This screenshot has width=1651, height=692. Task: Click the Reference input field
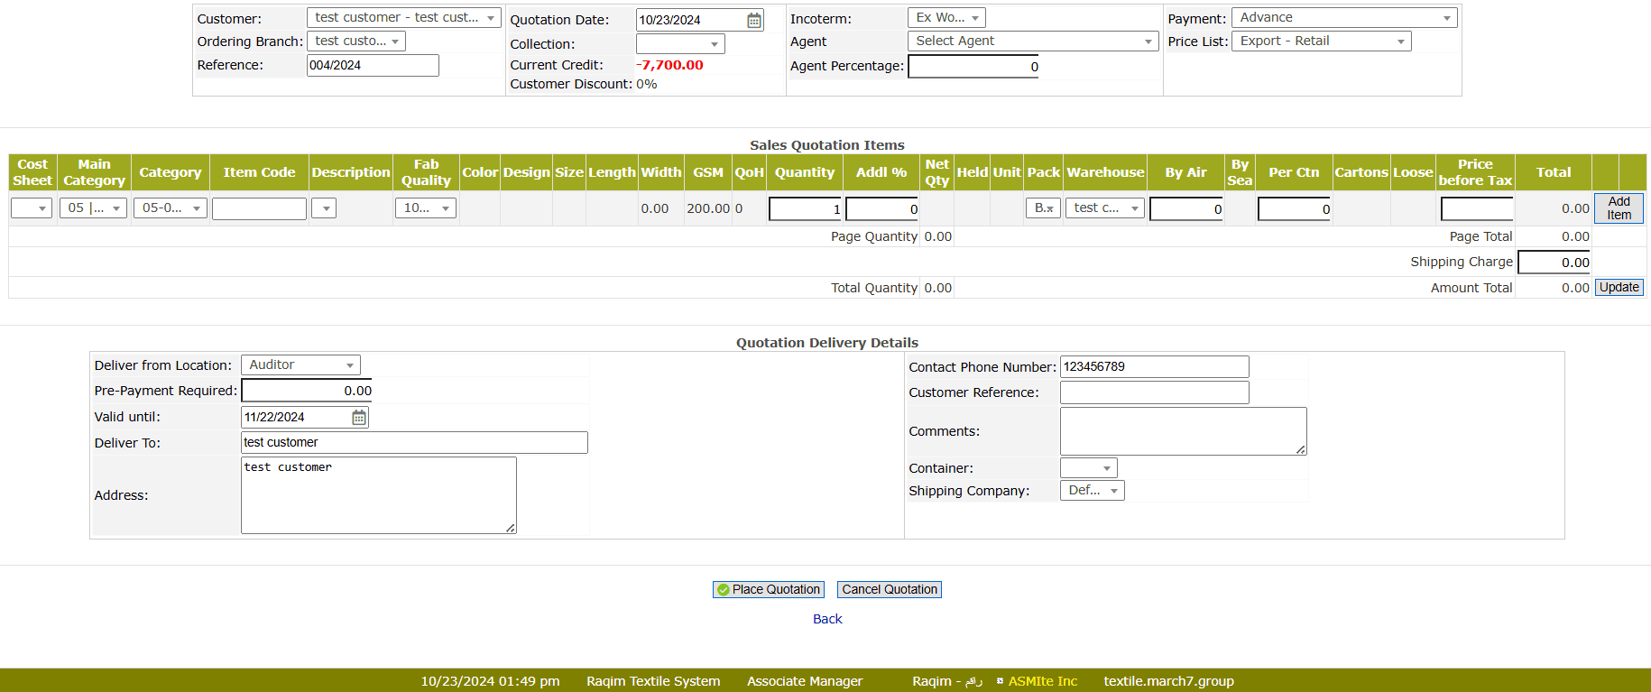click(x=373, y=65)
